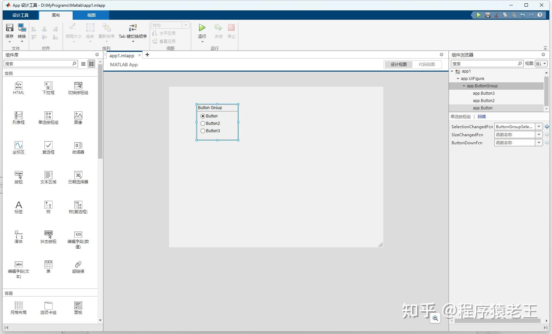Go to SelectionChangedFcn callback code arrow

click(547, 127)
